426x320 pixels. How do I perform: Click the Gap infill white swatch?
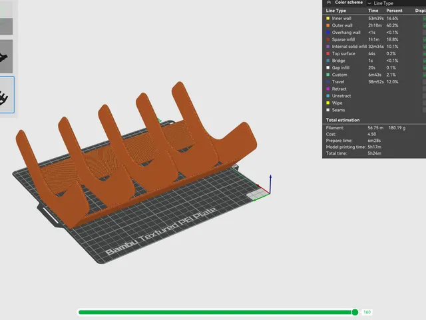click(x=328, y=68)
